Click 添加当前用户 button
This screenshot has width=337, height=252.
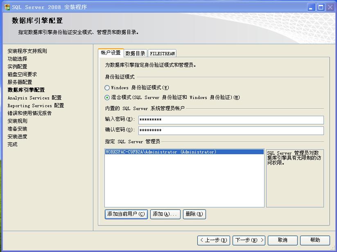point(126,214)
